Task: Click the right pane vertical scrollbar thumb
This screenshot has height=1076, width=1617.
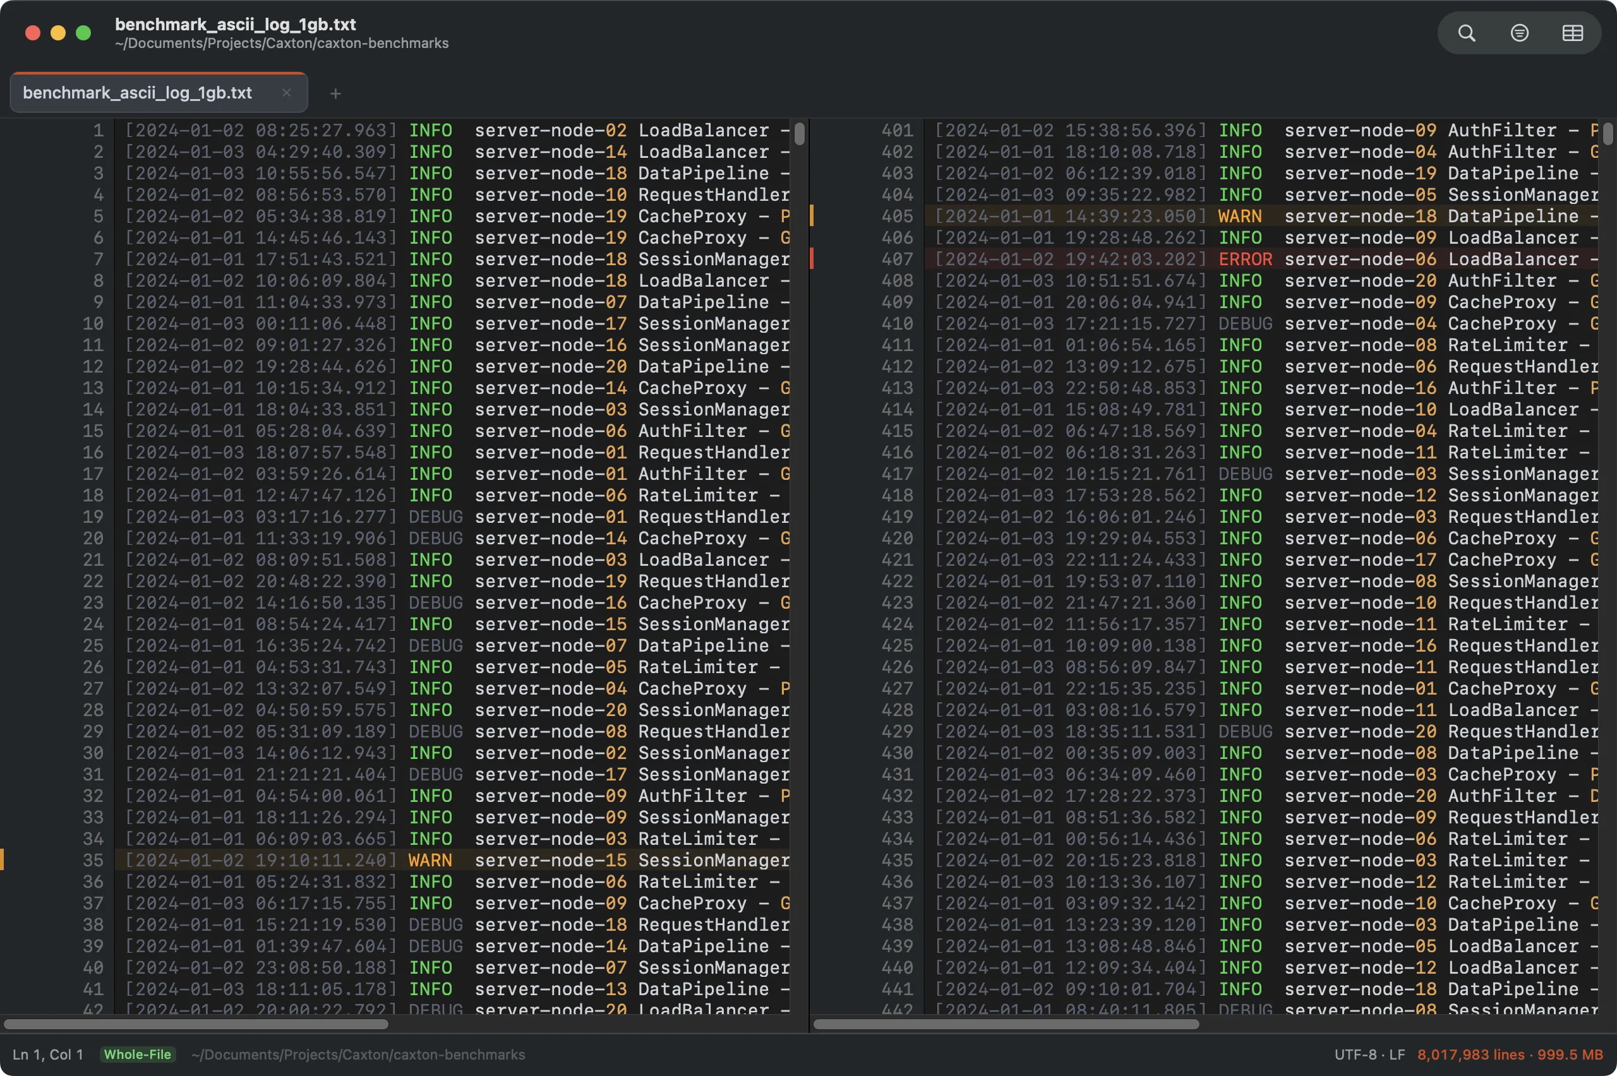Action: (1608, 133)
